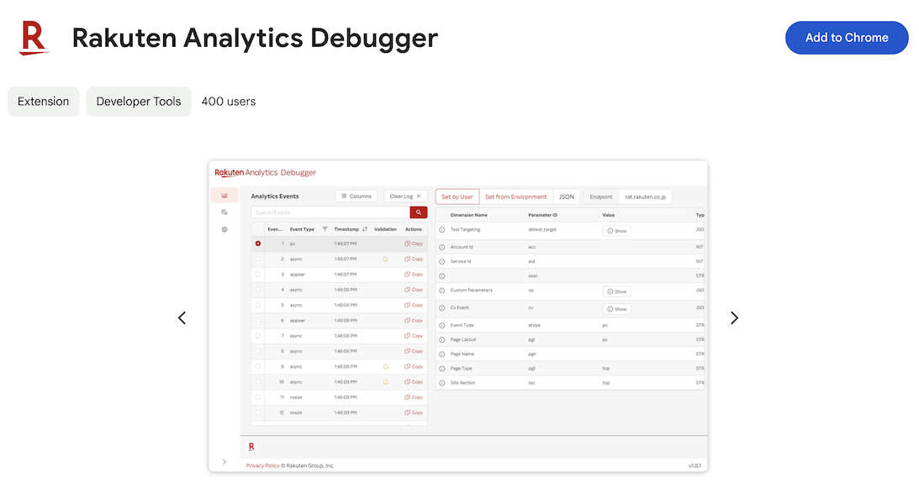This screenshot has width=919, height=493.
Task: Copy event 12 resize
Action: click(x=414, y=412)
